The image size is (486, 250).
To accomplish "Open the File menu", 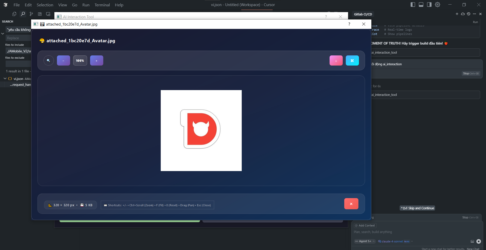I will coord(16,5).
